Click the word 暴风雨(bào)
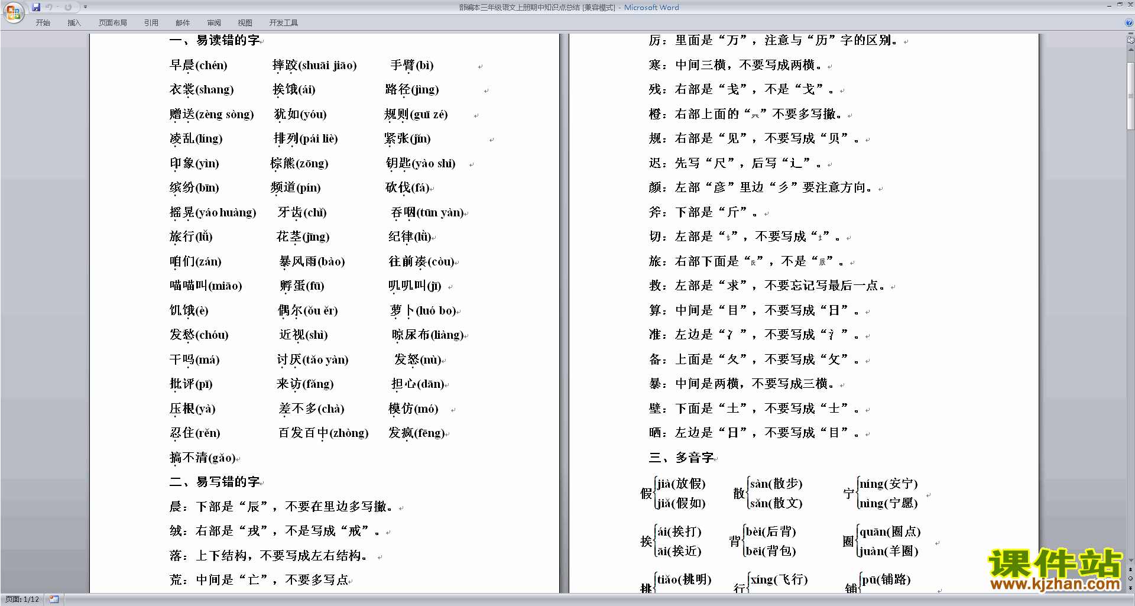 click(x=312, y=261)
